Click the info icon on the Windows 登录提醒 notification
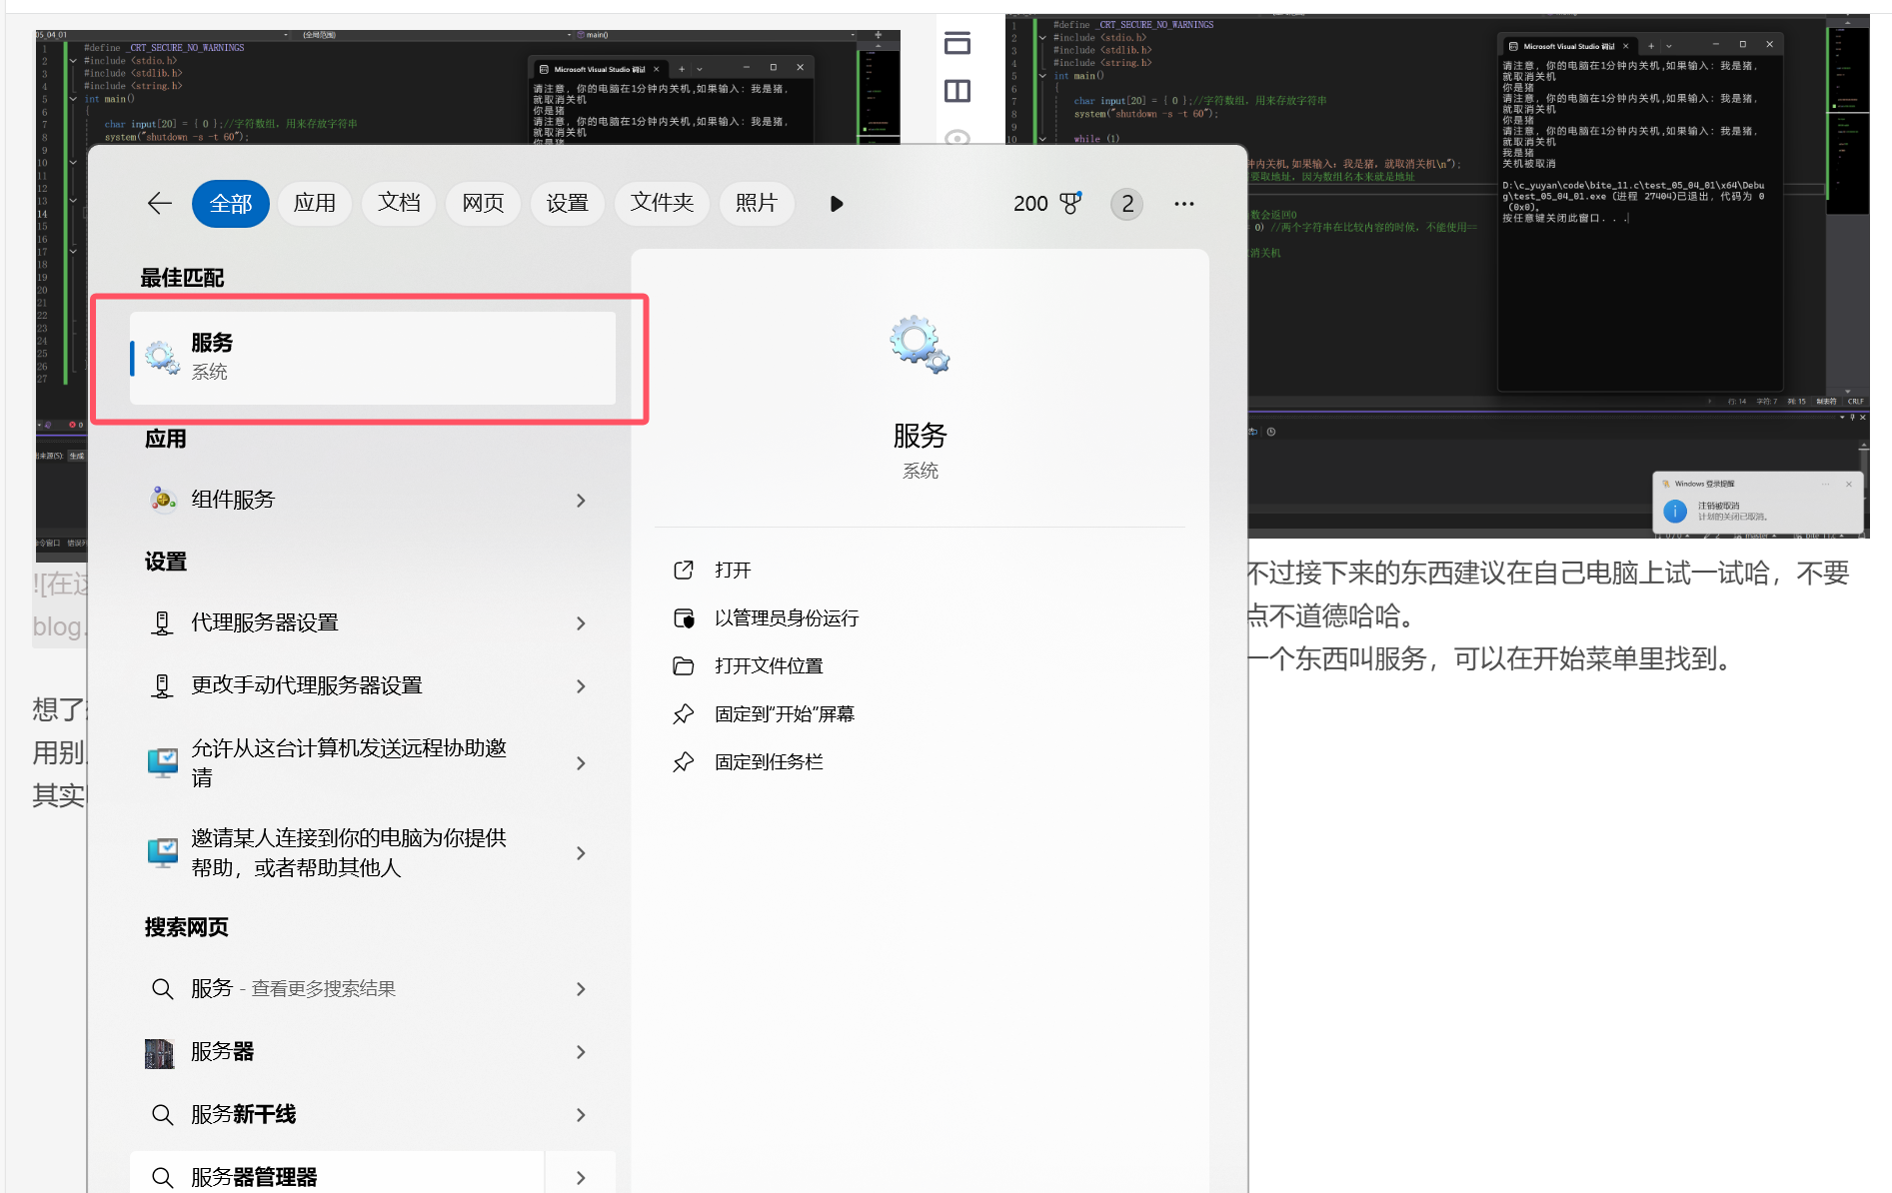This screenshot has width=1892, height=1193. pyautogui.click(x=1675, y=510)
